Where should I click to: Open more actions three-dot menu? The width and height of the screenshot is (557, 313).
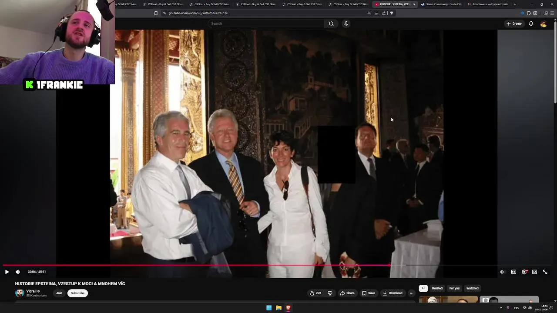412,293
